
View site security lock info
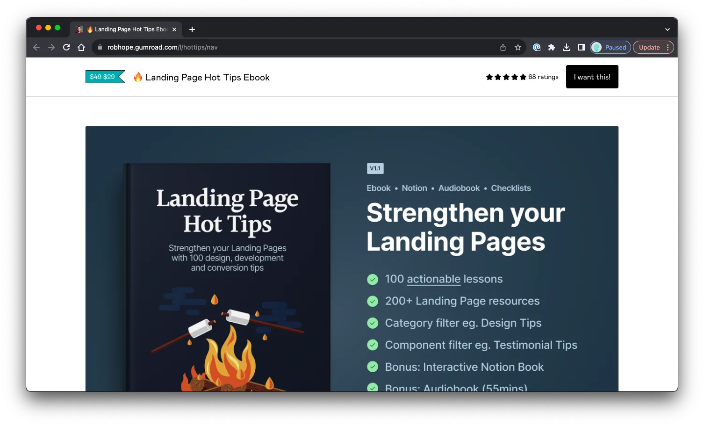(100, 47)
